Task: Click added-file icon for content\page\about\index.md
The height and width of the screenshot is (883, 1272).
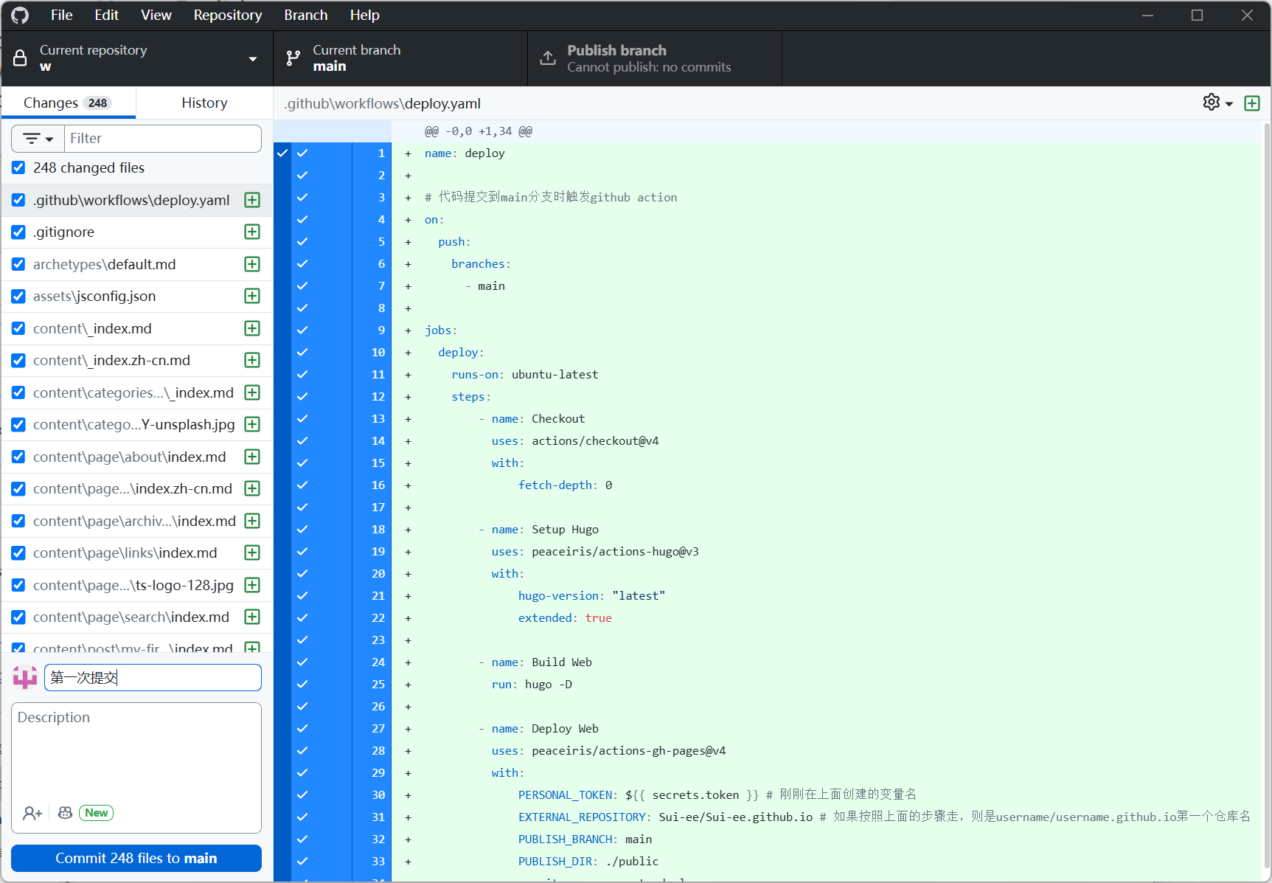Action: pos(252,457)
